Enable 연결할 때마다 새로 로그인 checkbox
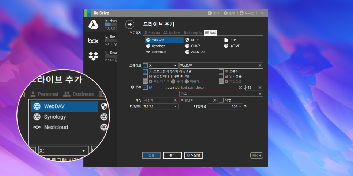Image resolution: width=353 pixels, height=176 pixels. [x=145, y=77]
